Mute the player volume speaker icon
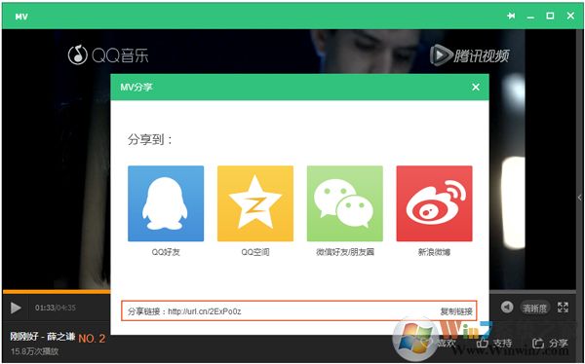The image size is (585, 364). [x=507, y=307]
